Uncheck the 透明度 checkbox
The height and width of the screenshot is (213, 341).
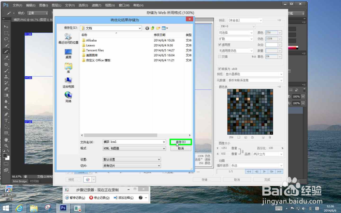(219, 44)
